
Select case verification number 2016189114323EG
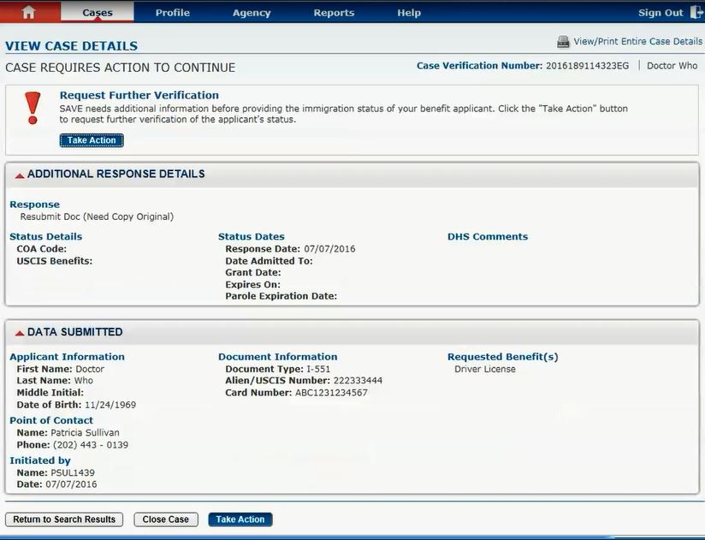click(x=587, y=66)
